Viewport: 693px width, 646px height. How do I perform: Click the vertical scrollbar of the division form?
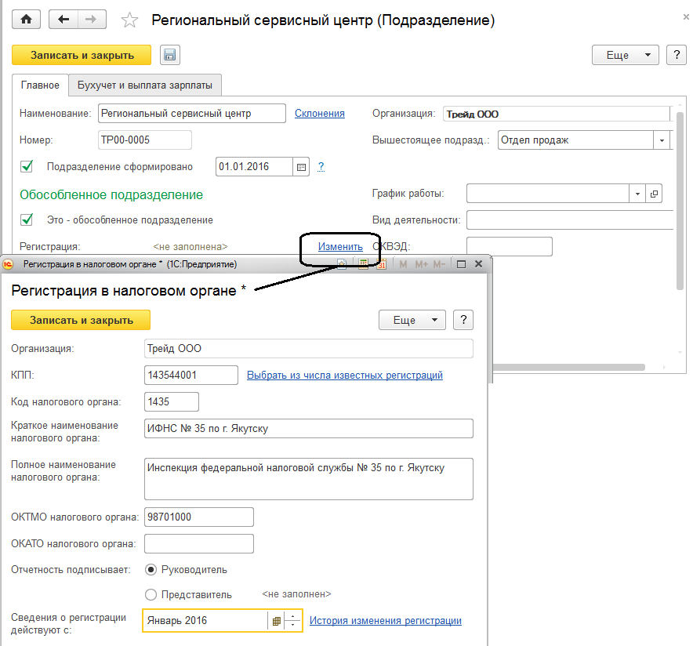click(x=680, y=201)
